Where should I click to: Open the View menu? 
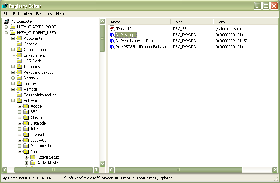click(x=28, y=14)
